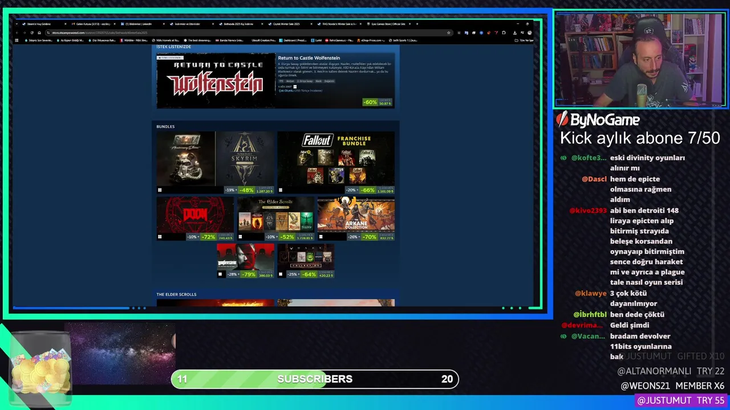Viewport: 730px width, 410px height.
Task: Open the Return to Castle Wolfenstein banner image
Action: [x=216, y=81]
